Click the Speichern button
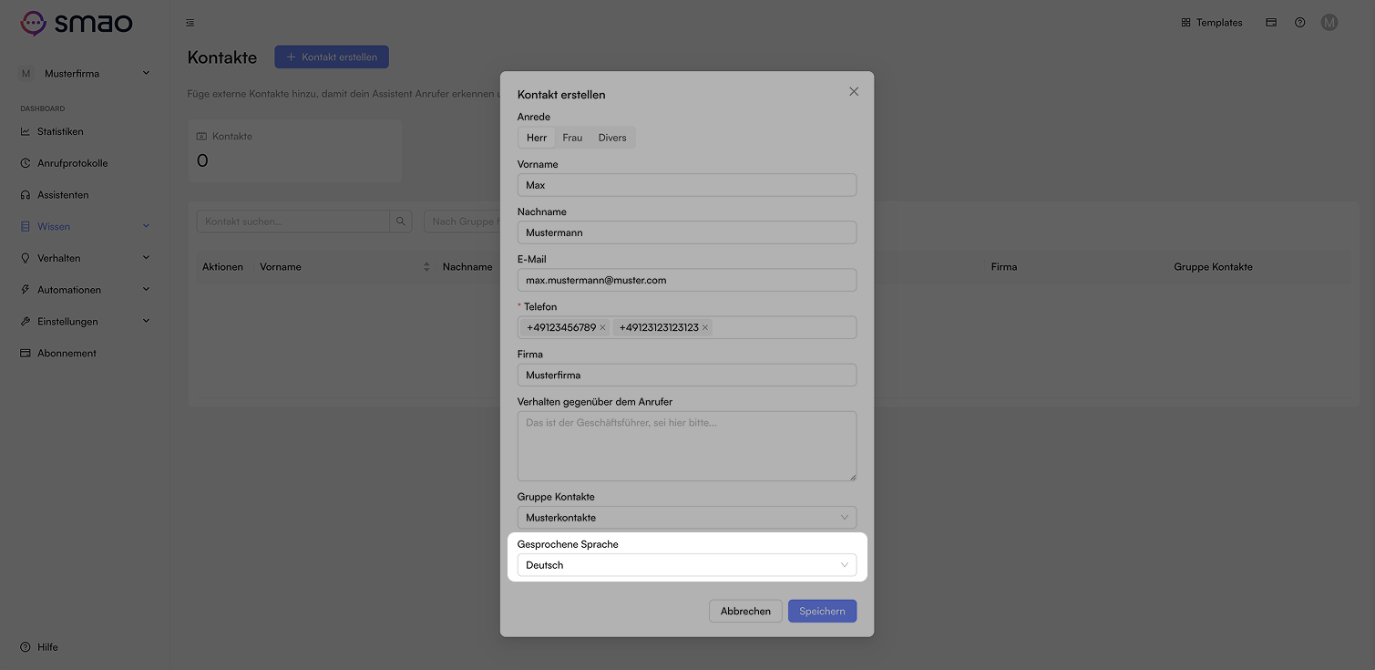Image resolution: width=1375 pixels, height=670 pixels. (822, 611)
